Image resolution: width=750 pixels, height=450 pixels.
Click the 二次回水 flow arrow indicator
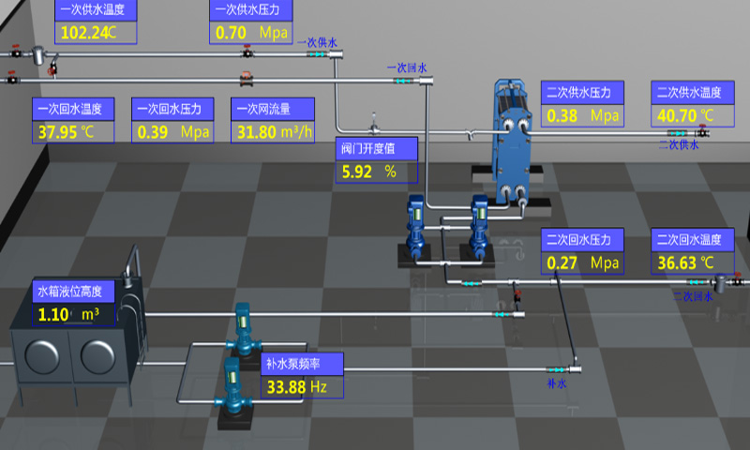tap(695, 281)
